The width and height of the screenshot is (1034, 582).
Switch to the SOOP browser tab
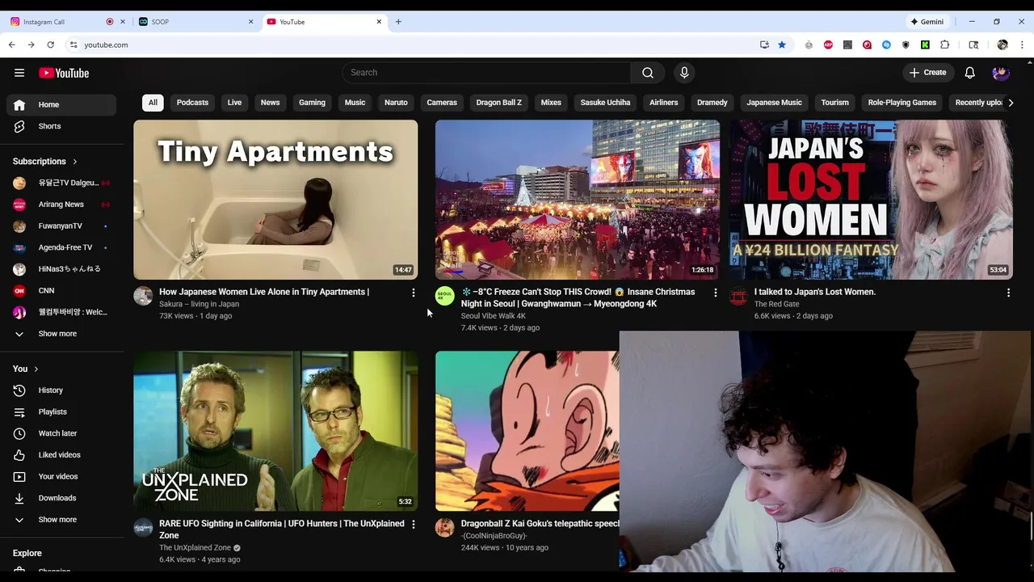click(x=195, y=22)
